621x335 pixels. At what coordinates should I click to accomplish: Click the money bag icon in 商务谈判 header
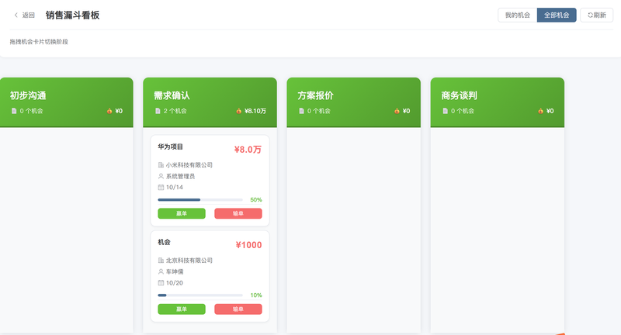pos(540,111)
